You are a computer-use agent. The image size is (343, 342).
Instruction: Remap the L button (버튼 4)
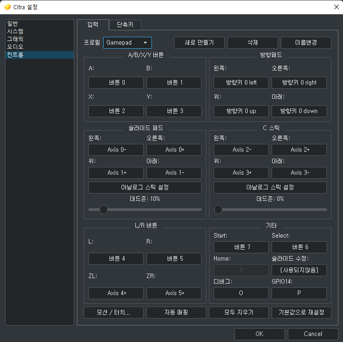(x=116, y=259)
